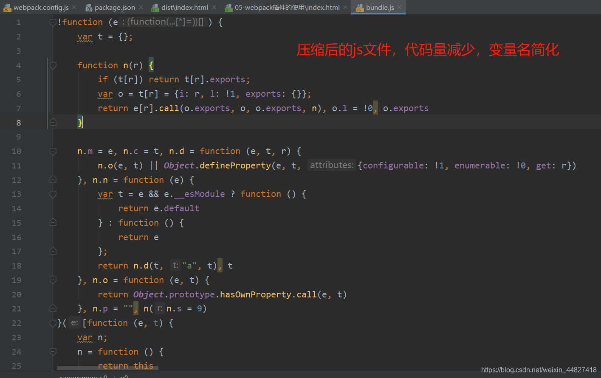Click the attributes: parameter hint on line 11
The image size is (601, 378).
pos(332,165)
